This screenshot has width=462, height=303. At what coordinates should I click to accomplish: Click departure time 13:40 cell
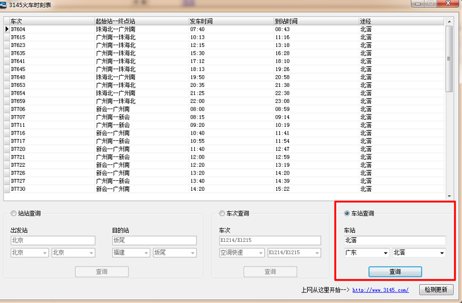click(x=231, y=181)
